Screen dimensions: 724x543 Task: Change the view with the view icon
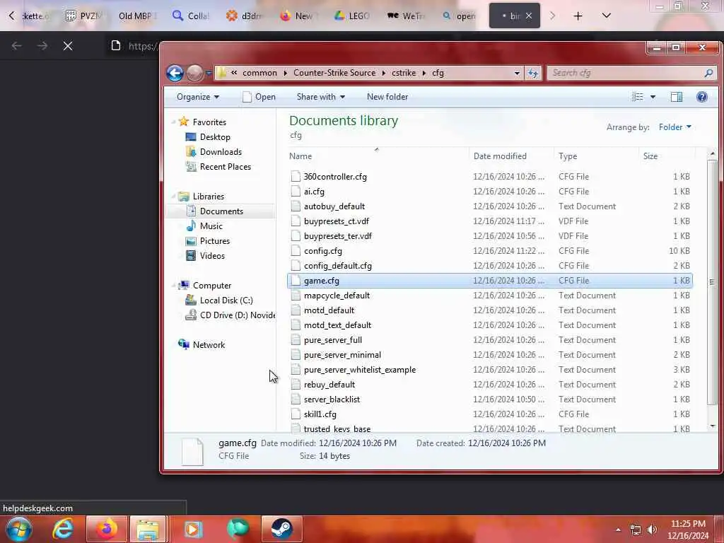(x=638, y=97)
